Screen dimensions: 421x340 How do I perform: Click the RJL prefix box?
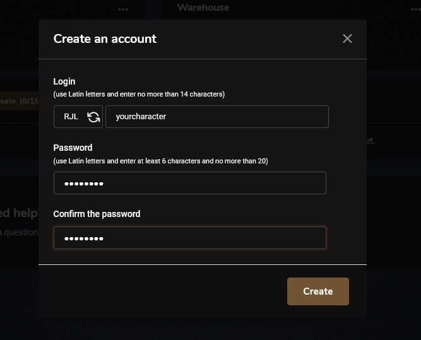71,117
